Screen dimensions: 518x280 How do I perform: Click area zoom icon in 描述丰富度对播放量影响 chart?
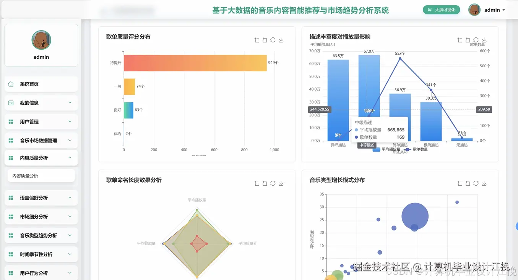click(x=460, y=40)
